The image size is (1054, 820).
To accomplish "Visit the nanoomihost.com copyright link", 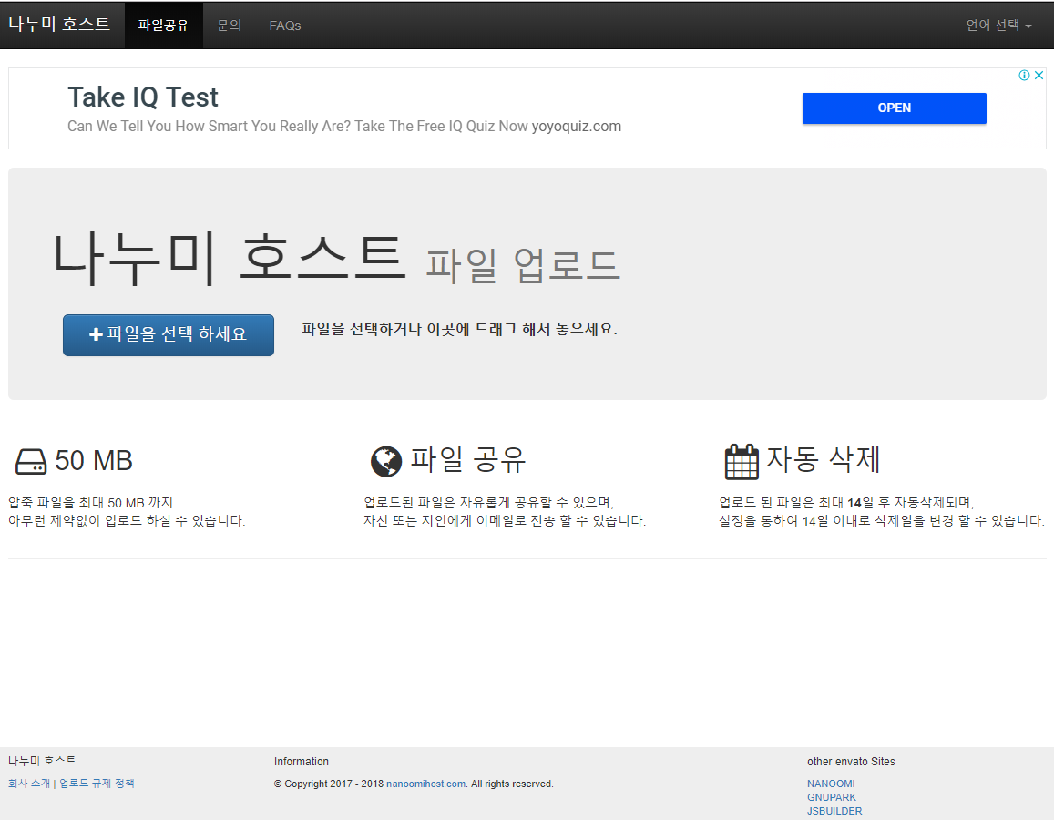I will point(425,784).
